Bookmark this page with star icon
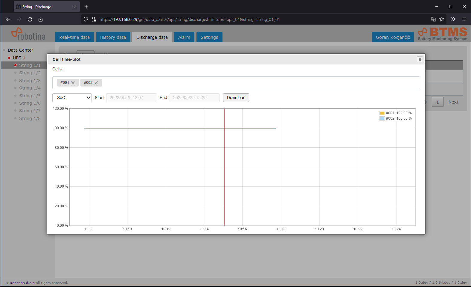This screenshot has width=471, height=287. [x=442, y=19]
